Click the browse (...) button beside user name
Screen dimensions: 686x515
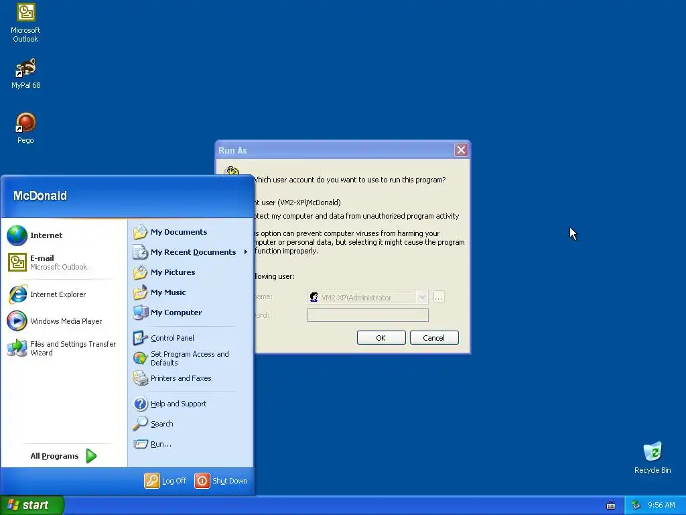pyautogui.click(x=438, y=297)
